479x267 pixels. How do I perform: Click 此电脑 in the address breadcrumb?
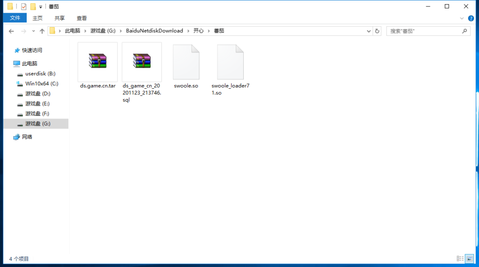coord(73,31)
